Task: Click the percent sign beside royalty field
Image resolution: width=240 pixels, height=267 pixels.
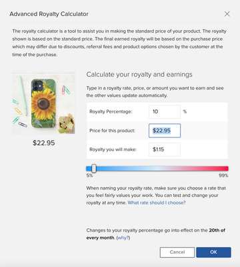Action: (185, 111)
